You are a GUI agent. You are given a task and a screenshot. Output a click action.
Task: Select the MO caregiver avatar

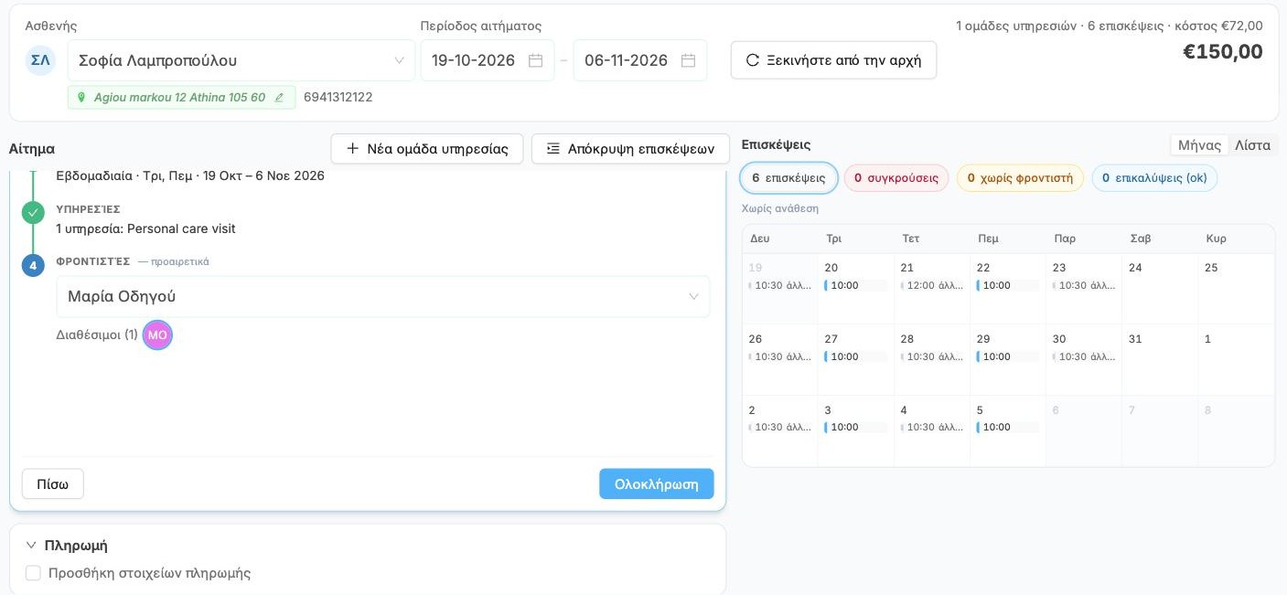[x=157, y=335]
